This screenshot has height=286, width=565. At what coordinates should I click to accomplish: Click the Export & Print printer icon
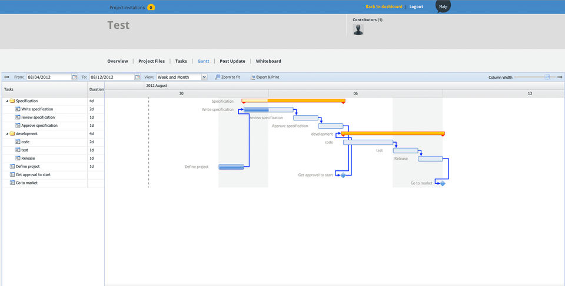(252, 77)
